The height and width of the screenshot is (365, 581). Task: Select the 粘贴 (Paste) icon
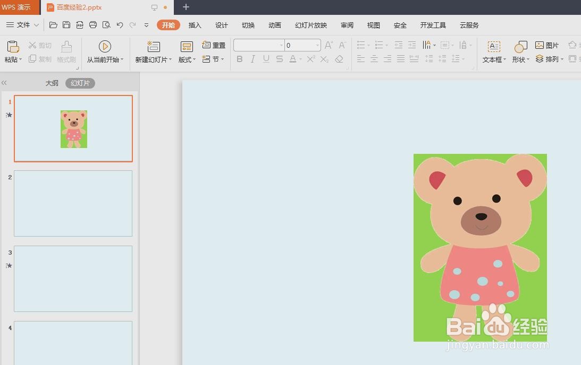pyautogui.click(x=12, y=48)
